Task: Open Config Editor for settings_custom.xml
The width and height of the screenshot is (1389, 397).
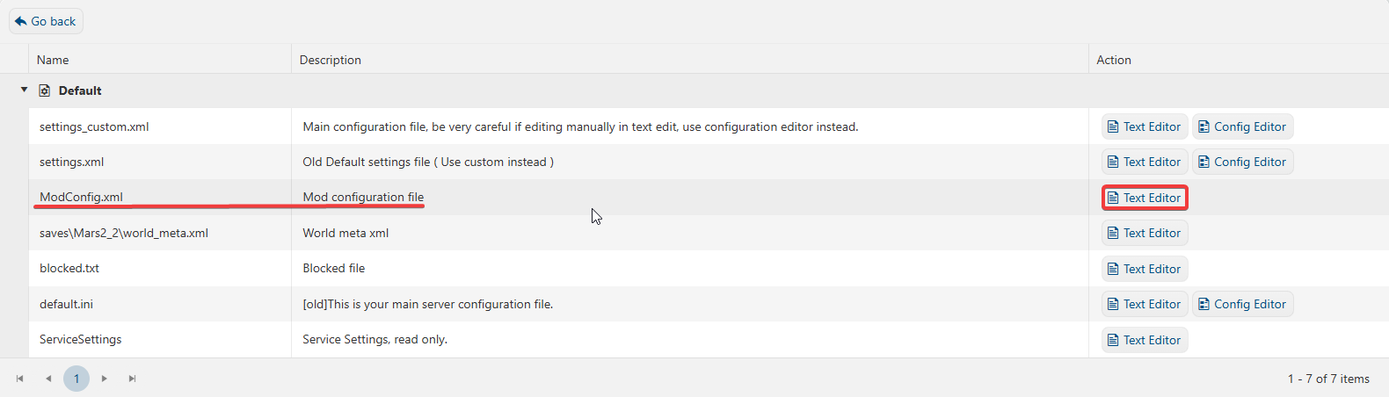Action: [x=1241, y=126]
